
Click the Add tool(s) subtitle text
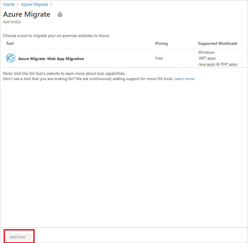(12, 22)
